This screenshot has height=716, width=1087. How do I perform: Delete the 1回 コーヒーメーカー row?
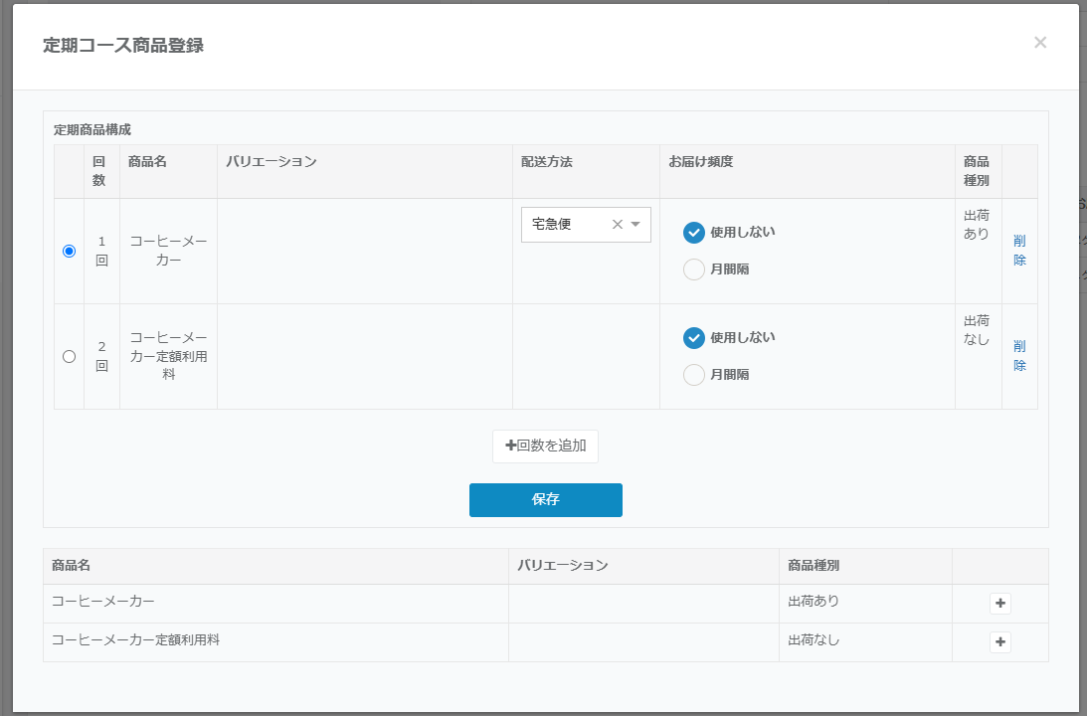(x=1019, y=251)
